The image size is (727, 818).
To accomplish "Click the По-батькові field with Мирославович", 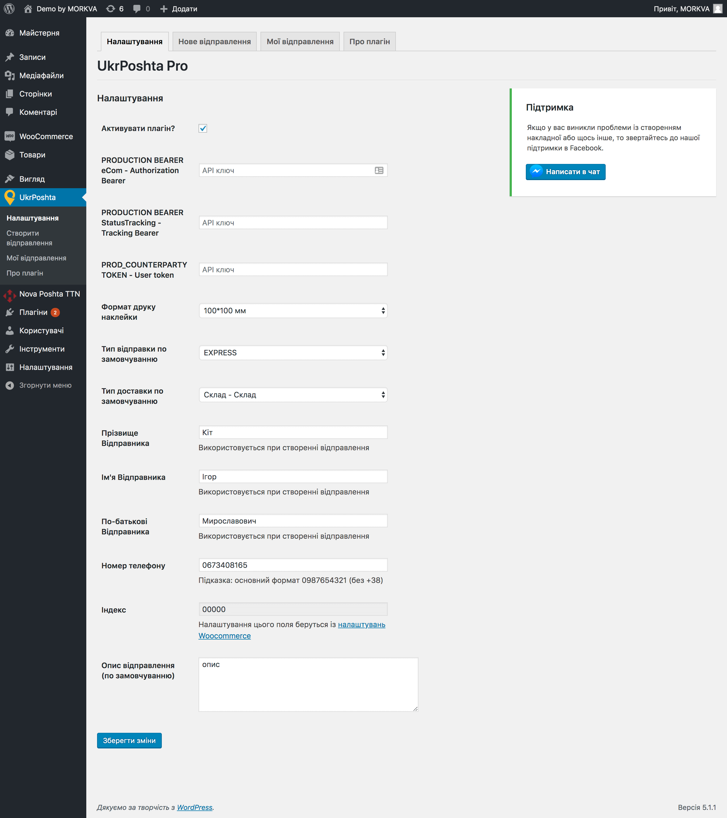I will pos(293,521).
